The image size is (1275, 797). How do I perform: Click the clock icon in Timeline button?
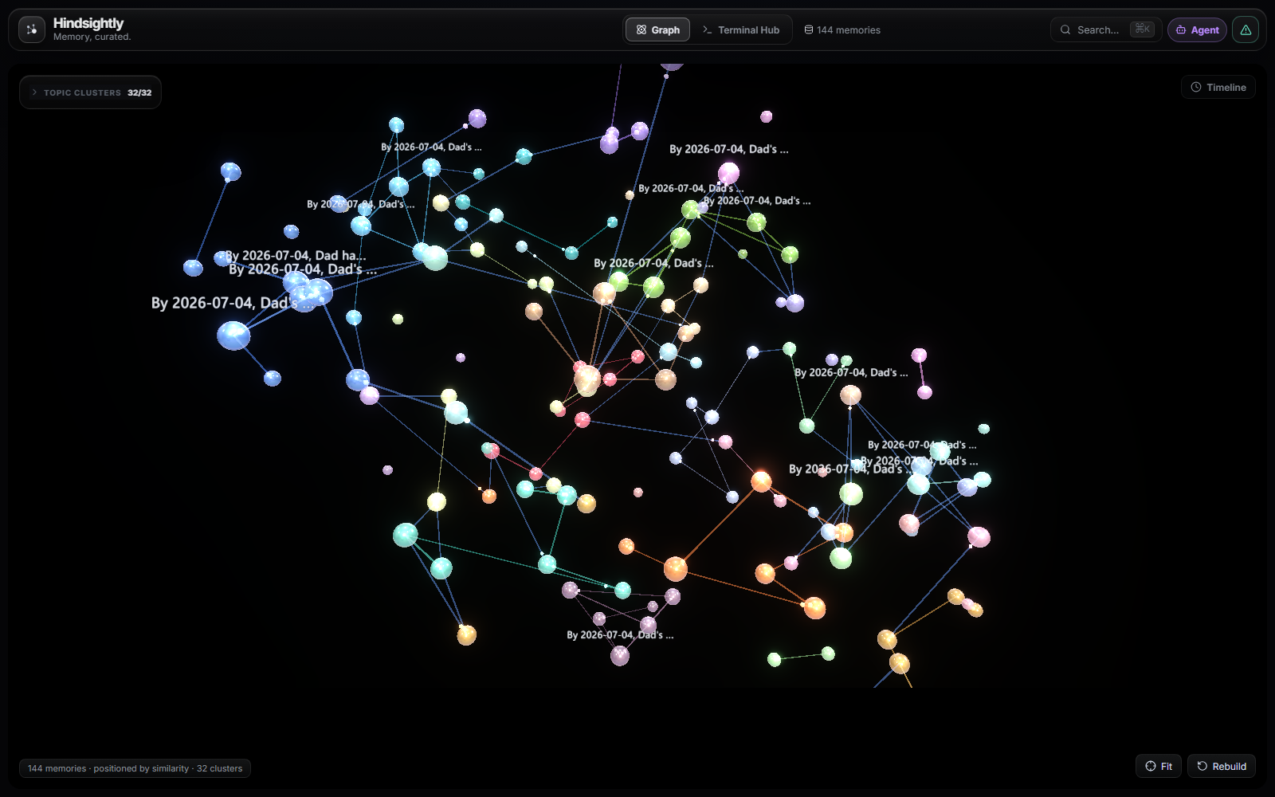click(1195, 87)
